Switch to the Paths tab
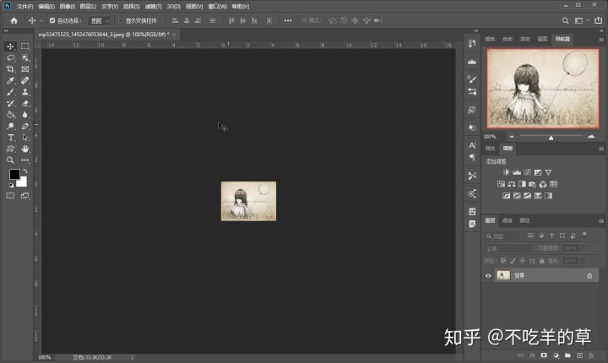608x363 pixels. coord(524,220)
